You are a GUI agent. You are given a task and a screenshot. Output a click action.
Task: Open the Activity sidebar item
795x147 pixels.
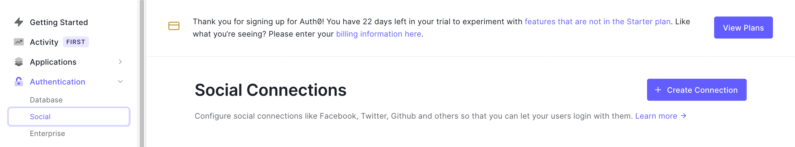point(44,42)
